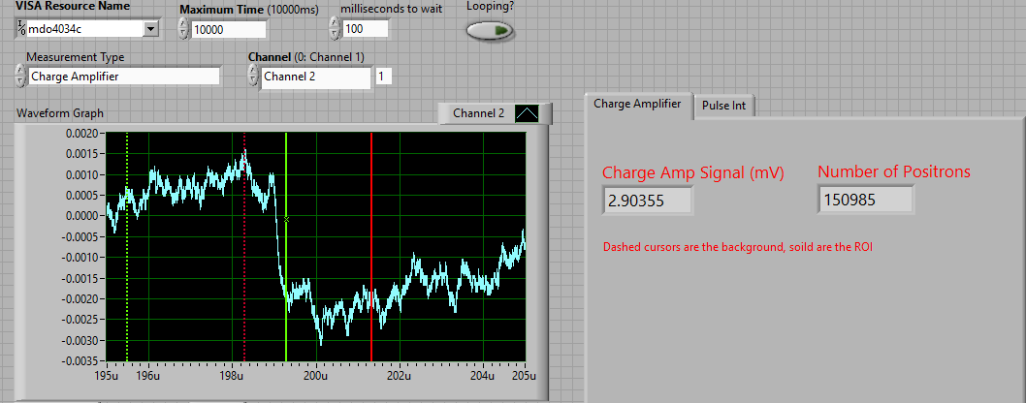Toggle the Looping? button
The width and height of the screenshot is (1026, 403).
coord(490,30)
